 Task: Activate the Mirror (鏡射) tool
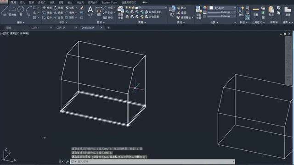(58, 13)
